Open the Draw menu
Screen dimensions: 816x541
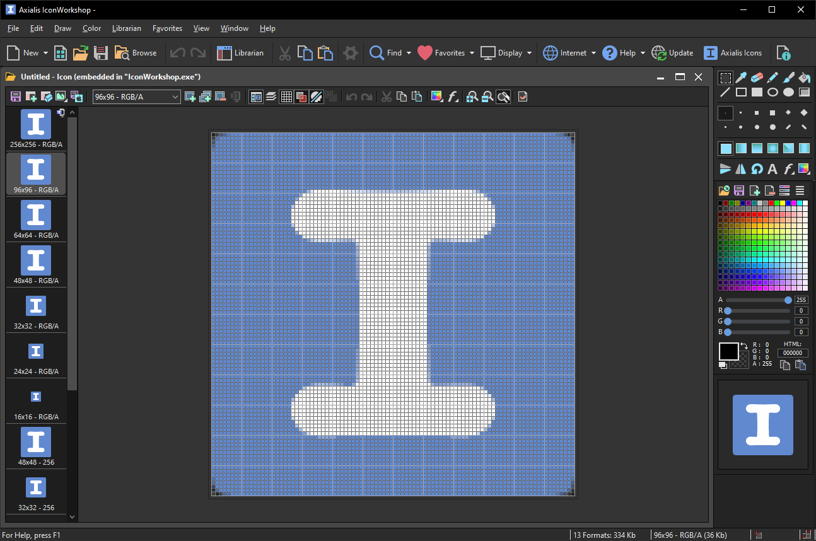[62, 28]
